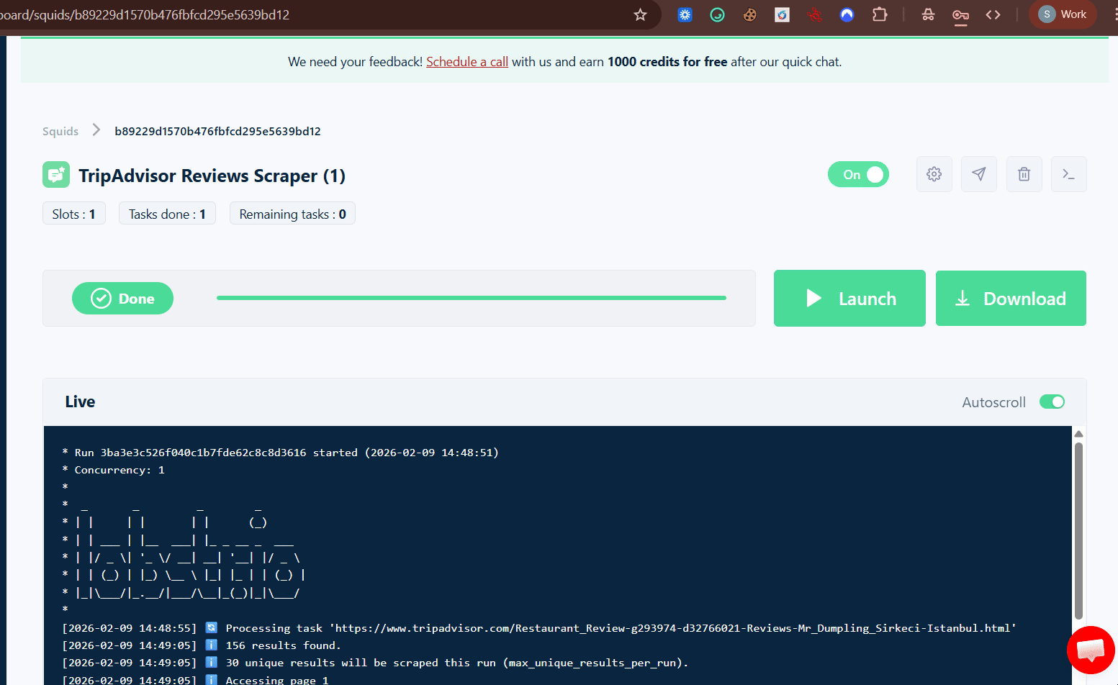The height and width of the screenshot is (685, 1118).
Task: Open the terminal console icon
Action: [x=1068, y=174]
